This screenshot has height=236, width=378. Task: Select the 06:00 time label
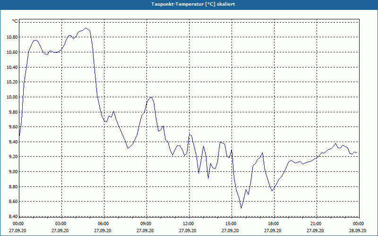[x=104, y=224]
